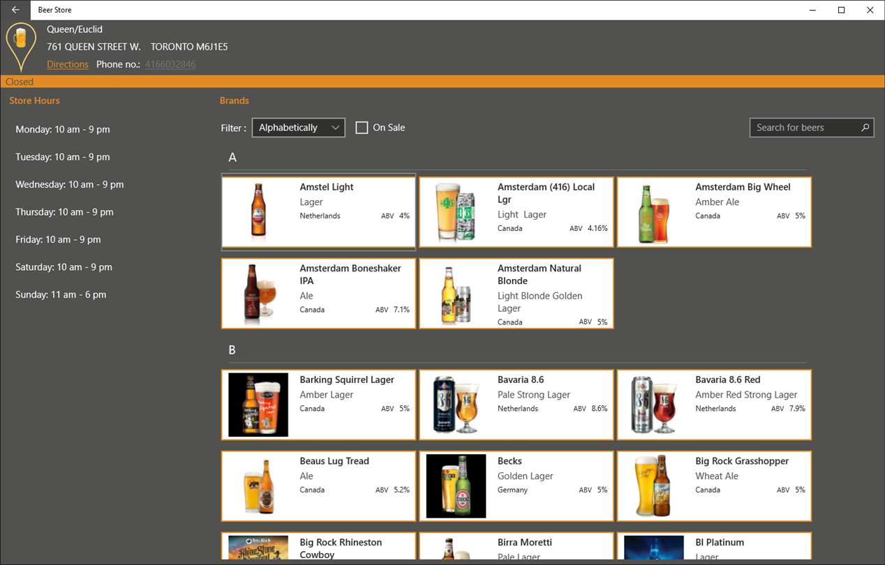Click the Store Hours heading
This screenshot has height=565, width=885.
click(34, 100)
